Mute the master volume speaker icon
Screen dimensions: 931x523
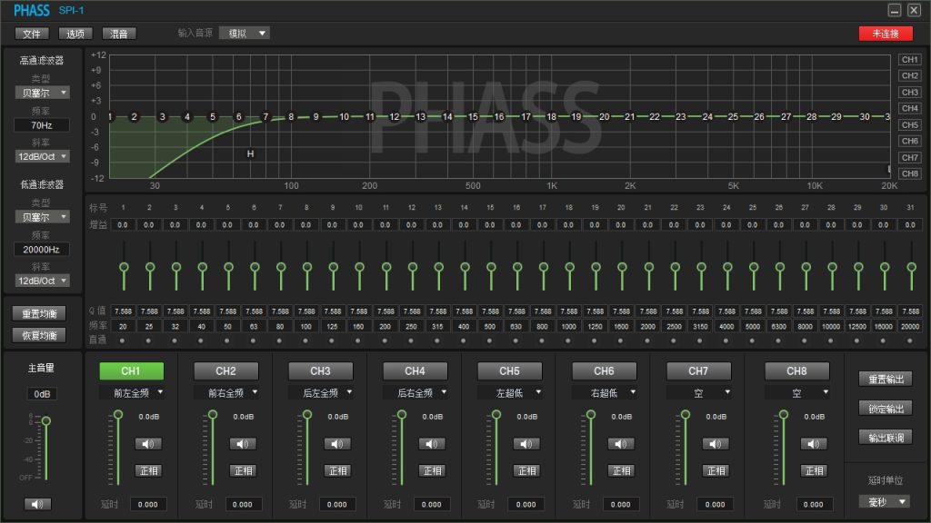pos(37,504)
